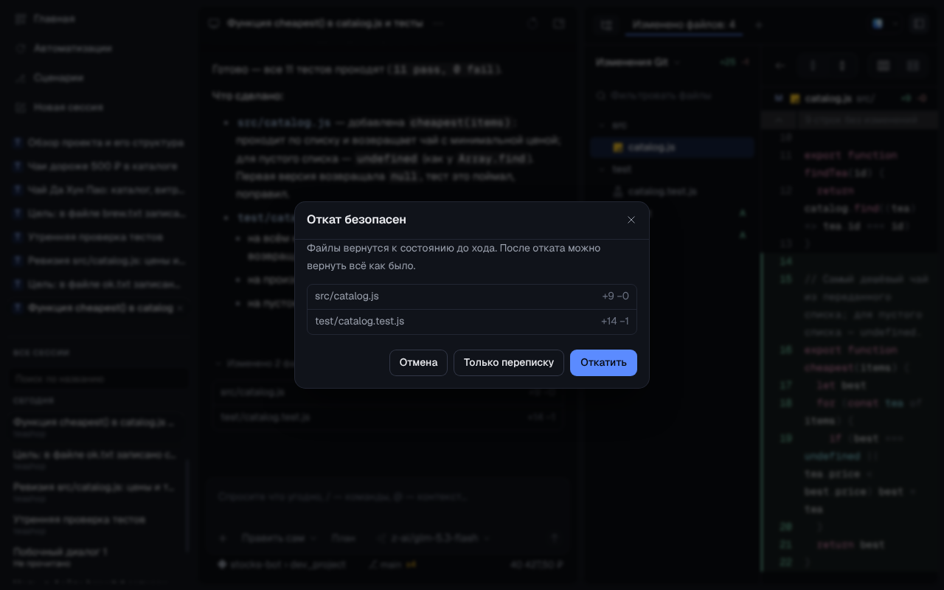Click the «Откат безопасен» dialog title
Viewport: 944px width, 590px height.
[x=356, y=220]
